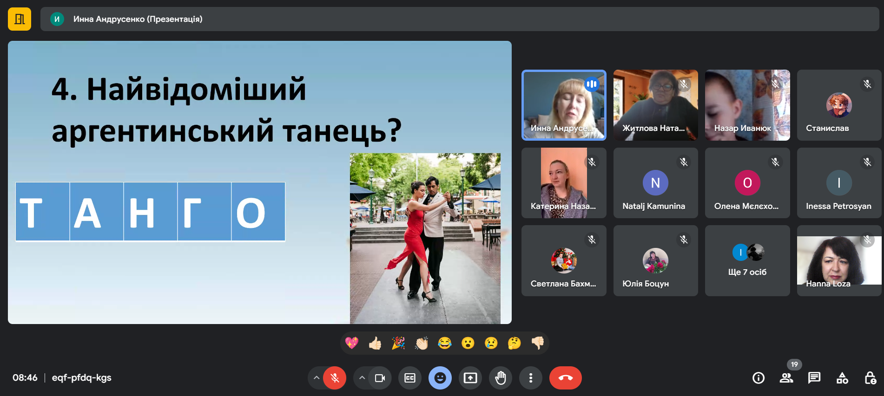Open the three-dot more options menu
Image resolution: width=884 pixels, height=396 pixels.
point(530,378)
